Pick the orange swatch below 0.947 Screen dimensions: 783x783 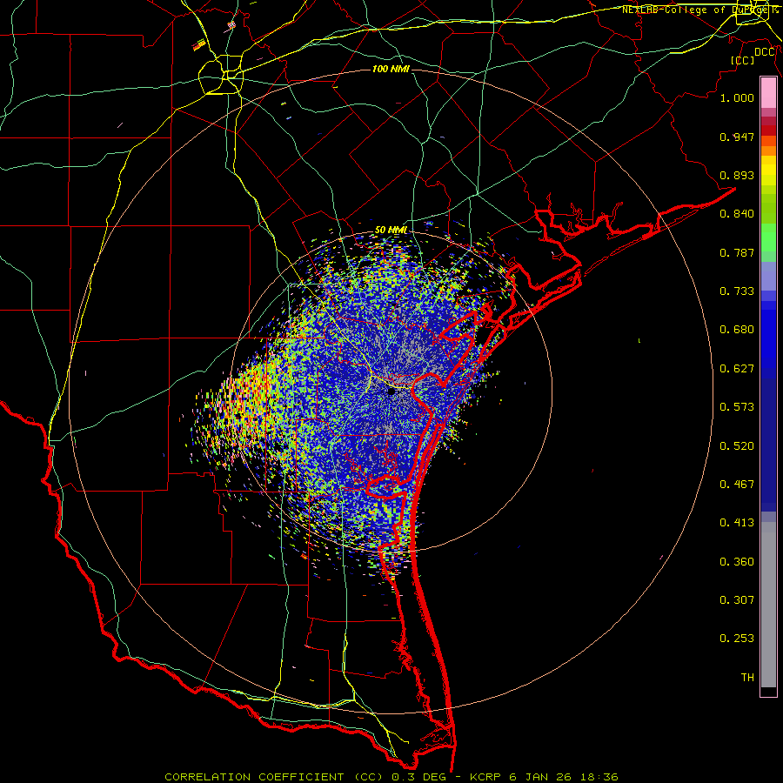pos(768,151)
